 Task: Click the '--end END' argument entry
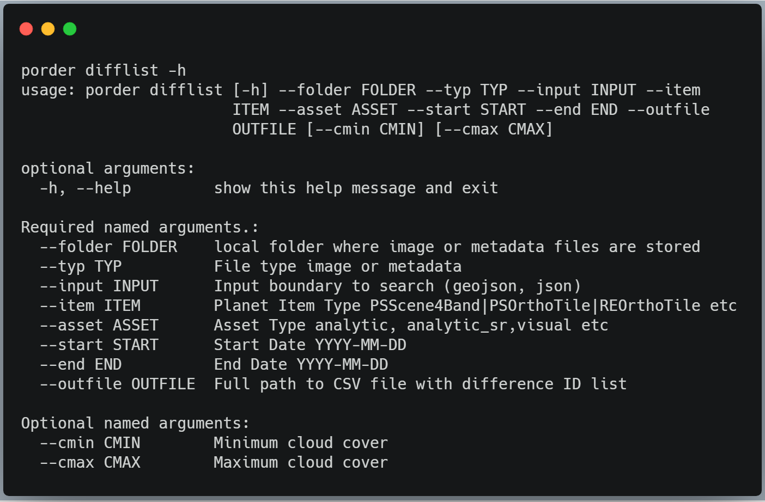81,364
